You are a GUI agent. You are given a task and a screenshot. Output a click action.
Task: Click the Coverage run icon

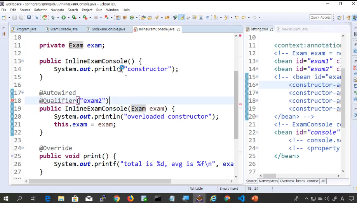74,17
